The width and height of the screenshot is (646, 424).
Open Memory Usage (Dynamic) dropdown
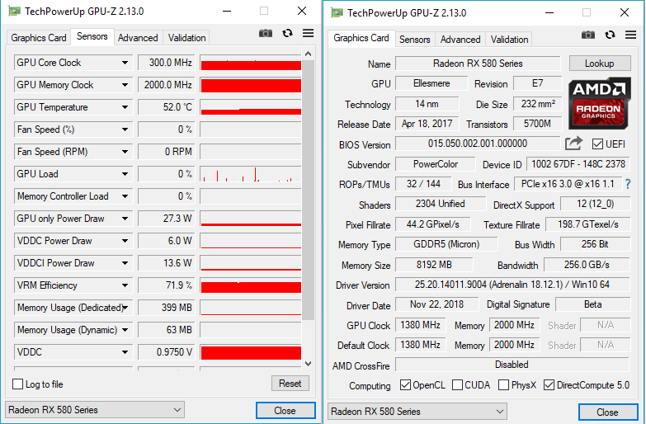click(125, 330)
